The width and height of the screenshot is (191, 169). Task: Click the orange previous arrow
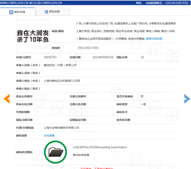[x=7, y=99]
